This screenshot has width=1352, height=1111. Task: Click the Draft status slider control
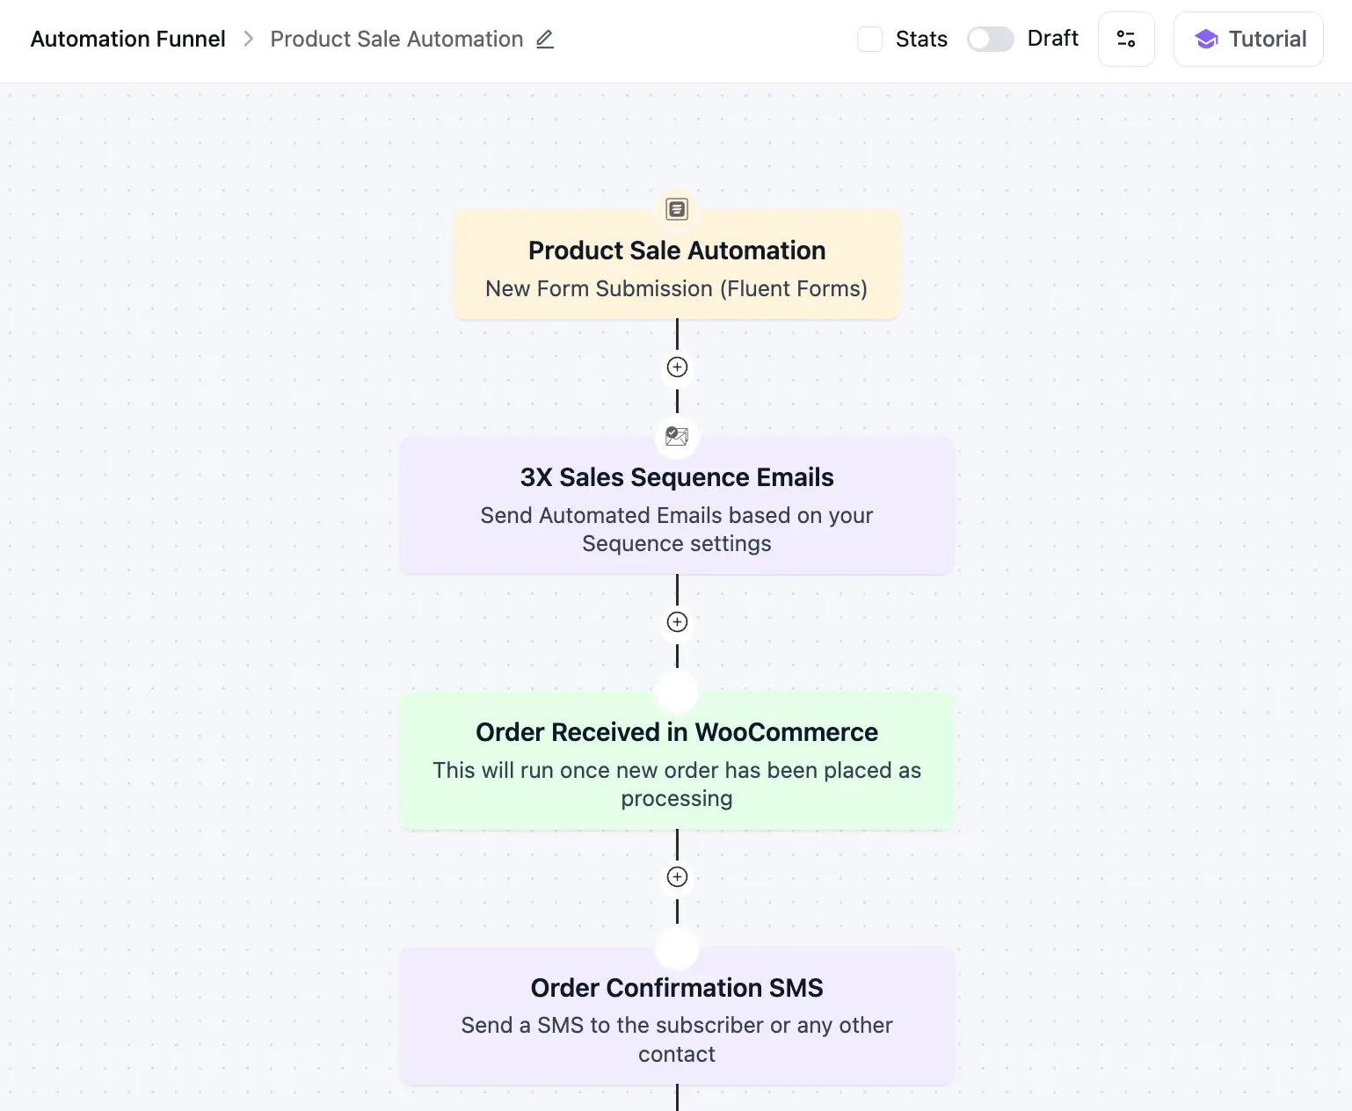coord(990,39)
